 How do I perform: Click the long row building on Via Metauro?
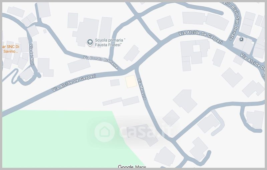point(121,101)
